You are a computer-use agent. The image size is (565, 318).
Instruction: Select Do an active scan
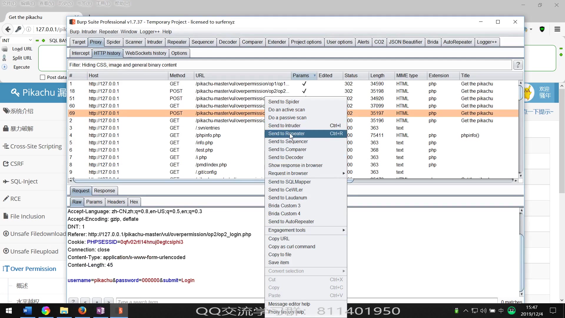click(306, 110)
